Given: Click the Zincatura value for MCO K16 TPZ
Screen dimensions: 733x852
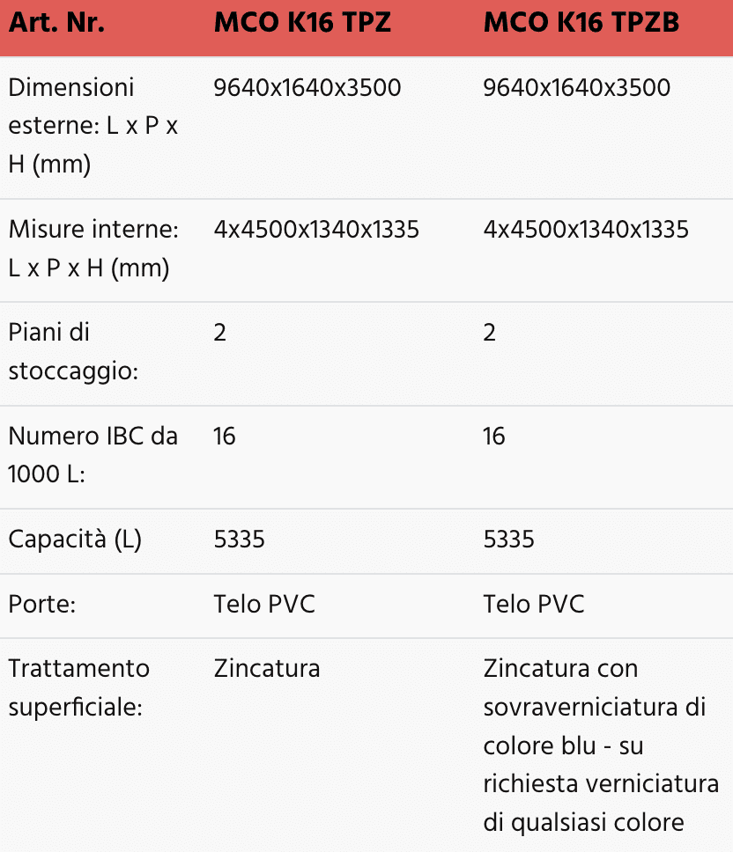Looking at the screenshot, I should (267, 669).
